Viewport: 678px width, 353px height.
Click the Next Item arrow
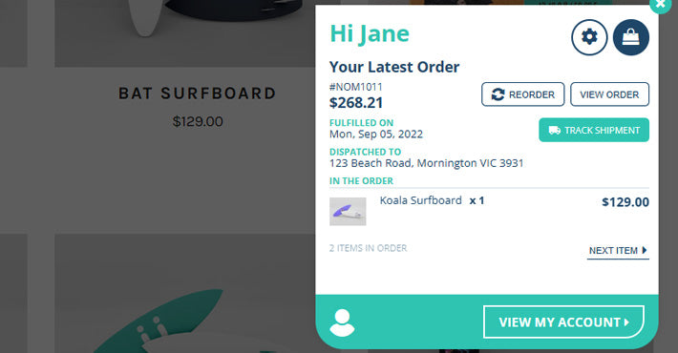click(645, 250)
